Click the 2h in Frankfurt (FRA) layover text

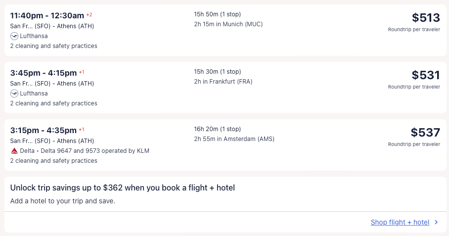tap(223, 82)
